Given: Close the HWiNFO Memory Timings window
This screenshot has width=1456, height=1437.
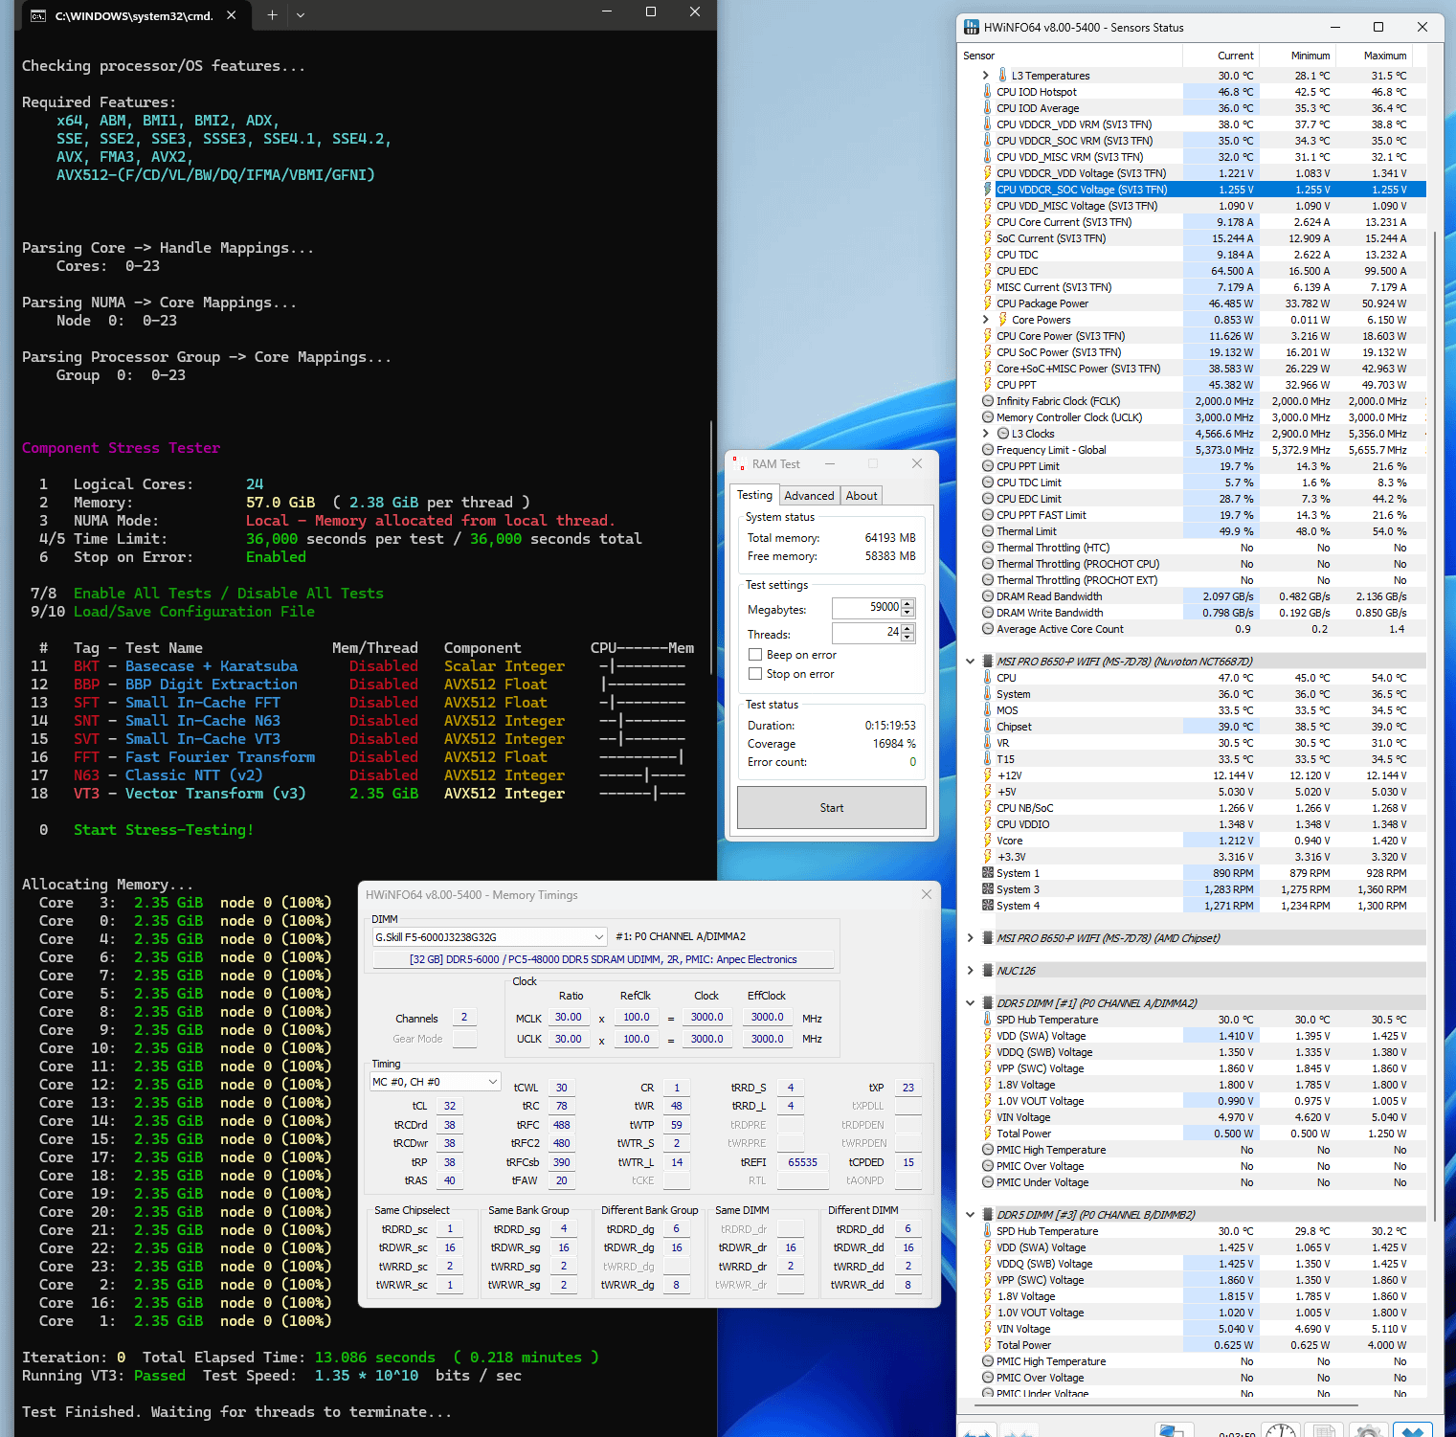Looking at the screenshot, I should [926, 894].
